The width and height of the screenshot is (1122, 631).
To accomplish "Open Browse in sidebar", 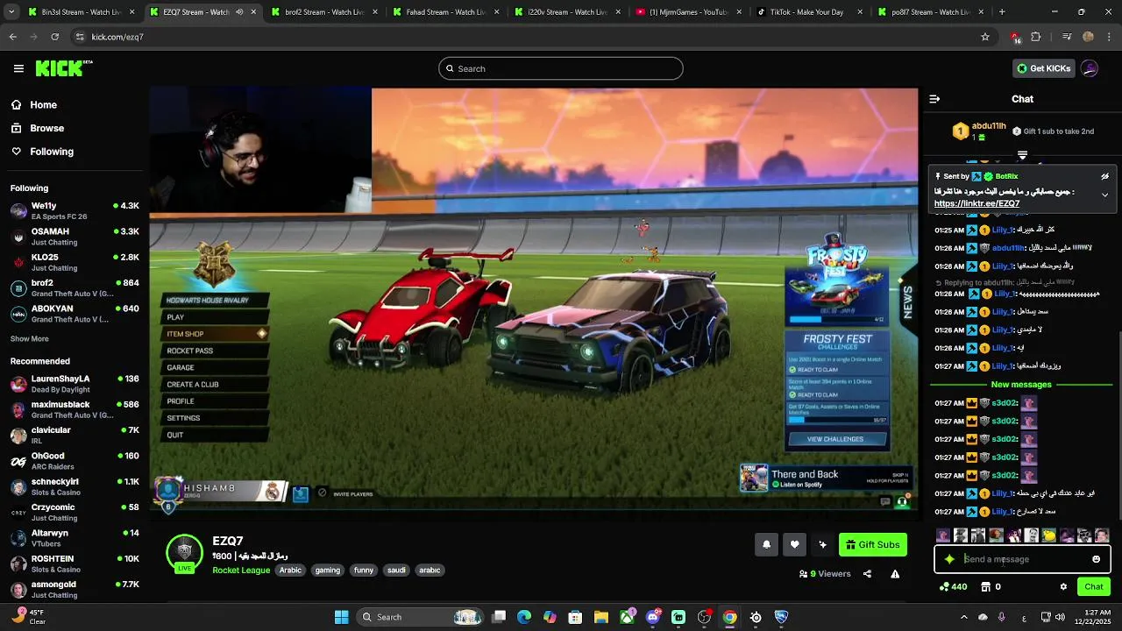I will (x=37, y=128).
